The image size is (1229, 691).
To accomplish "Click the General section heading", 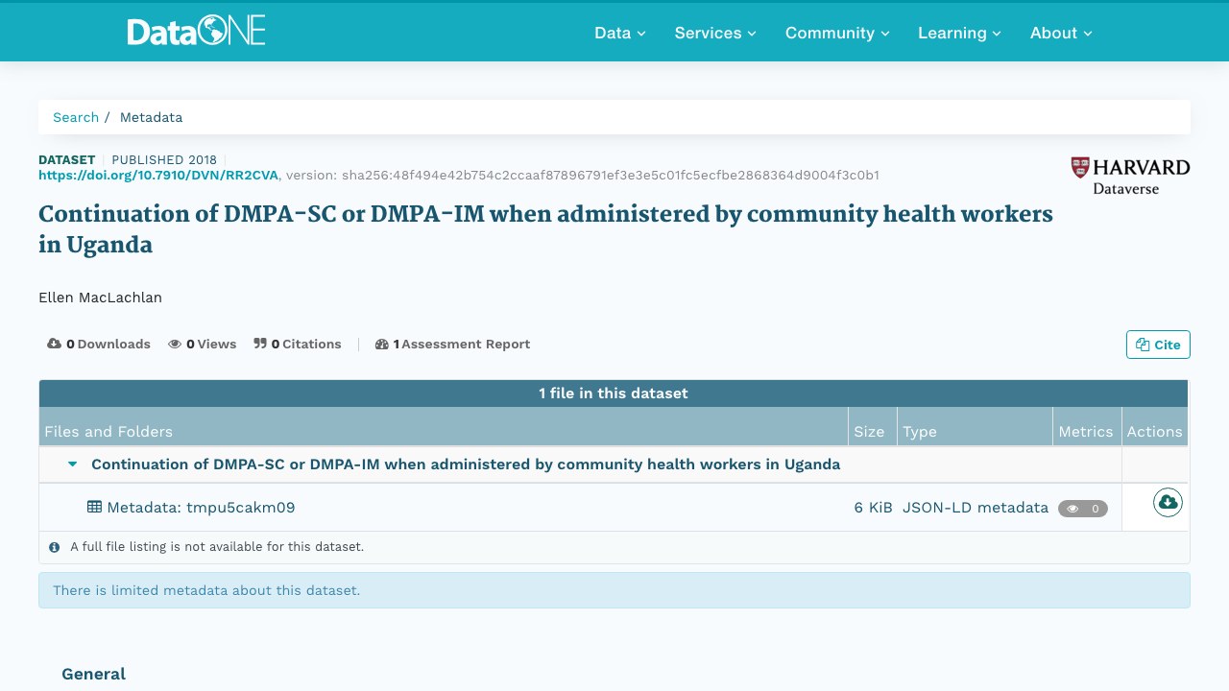I will click(93, 674).
